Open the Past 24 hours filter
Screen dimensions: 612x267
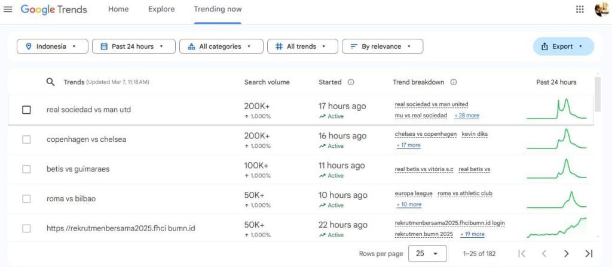tap(134, 46)
